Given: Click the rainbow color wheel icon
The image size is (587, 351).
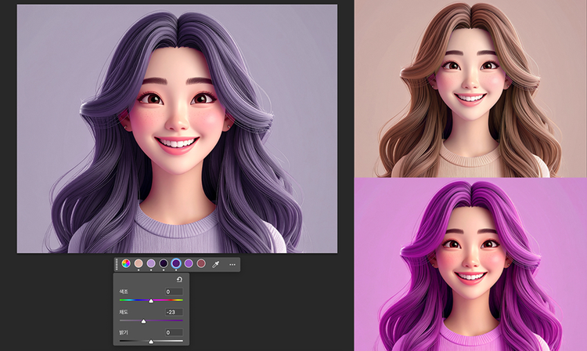Looking at the screenshot, I should coord(126,263).
